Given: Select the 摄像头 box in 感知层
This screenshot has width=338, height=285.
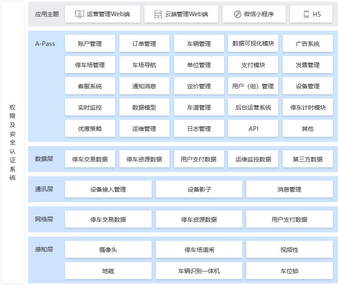Looking at the screenshot, I should (108, 250).
